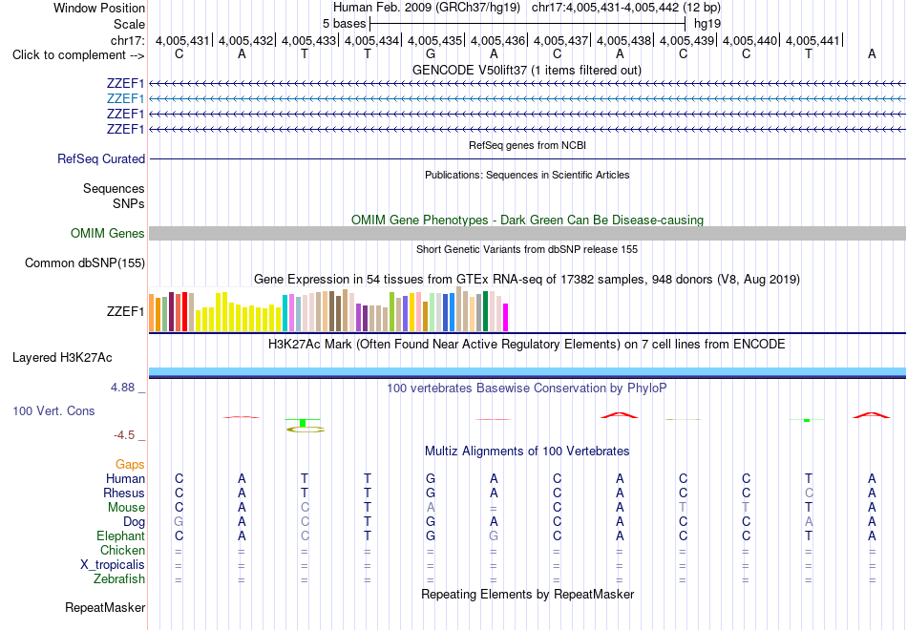Image resolution: width=907 pixels, height=630 pixels.
Task: Click the chr17:4,005,431-4,005,442 (12 bp) range
Action: (626, 8)
